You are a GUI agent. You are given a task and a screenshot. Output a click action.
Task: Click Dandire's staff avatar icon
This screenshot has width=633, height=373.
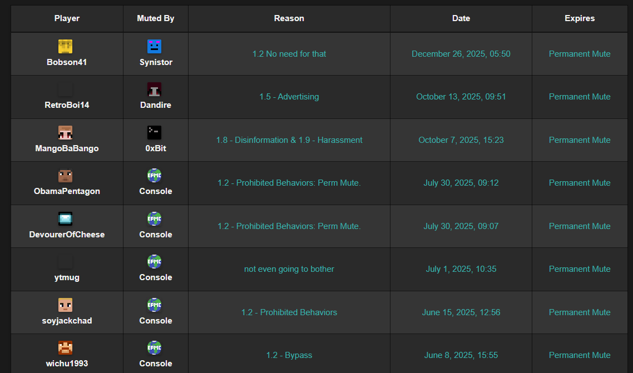(155, 89)
